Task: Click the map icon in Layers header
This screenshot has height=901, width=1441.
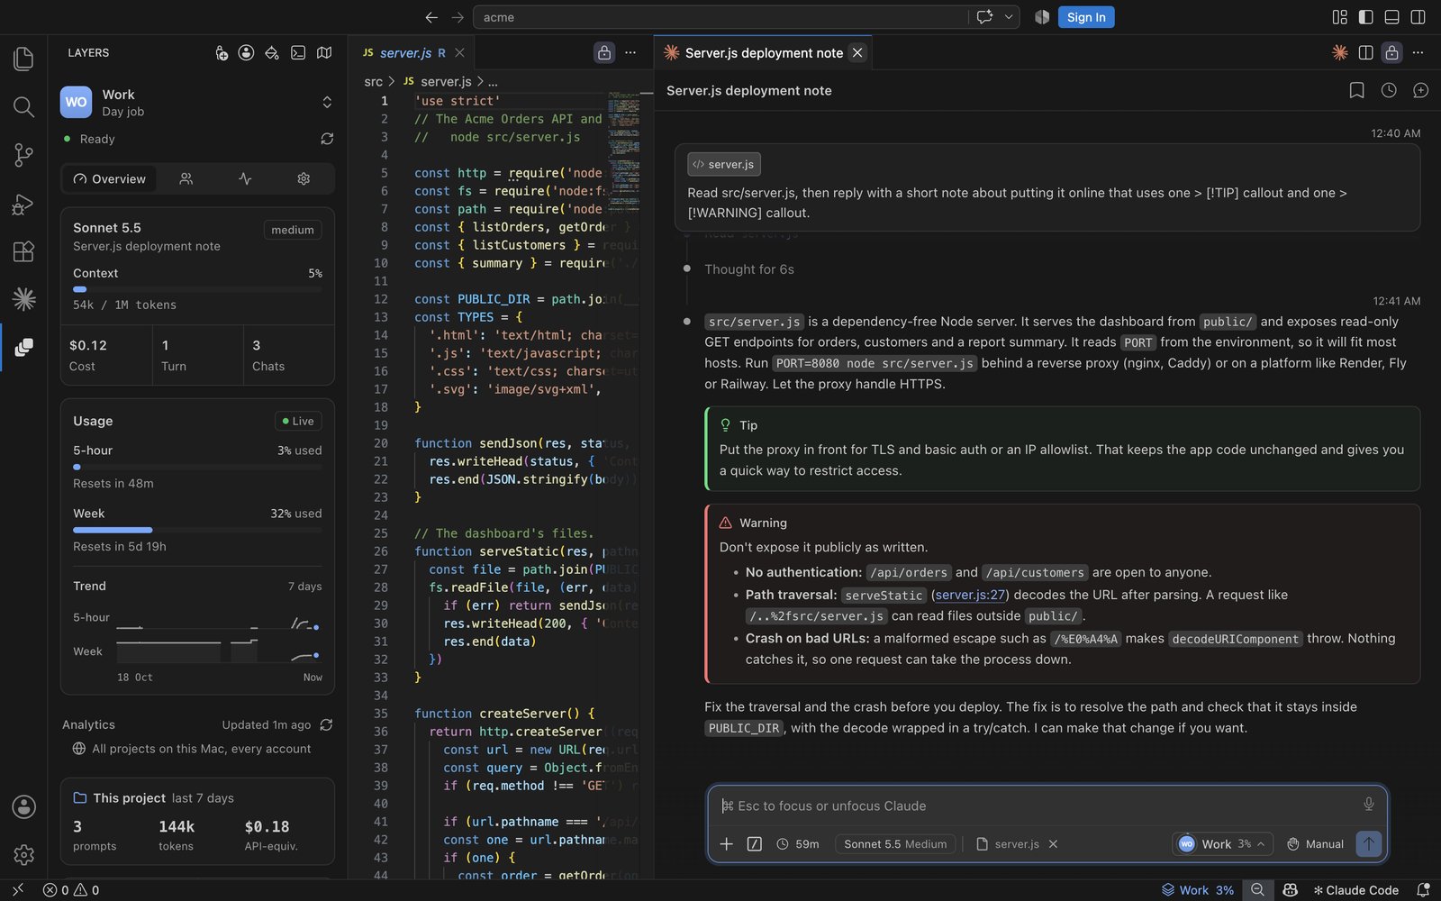Action: tap(324, 53)
